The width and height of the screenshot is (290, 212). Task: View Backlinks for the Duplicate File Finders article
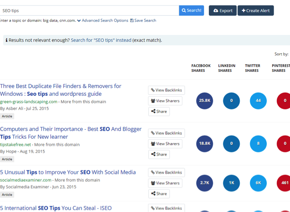point(166,90)
